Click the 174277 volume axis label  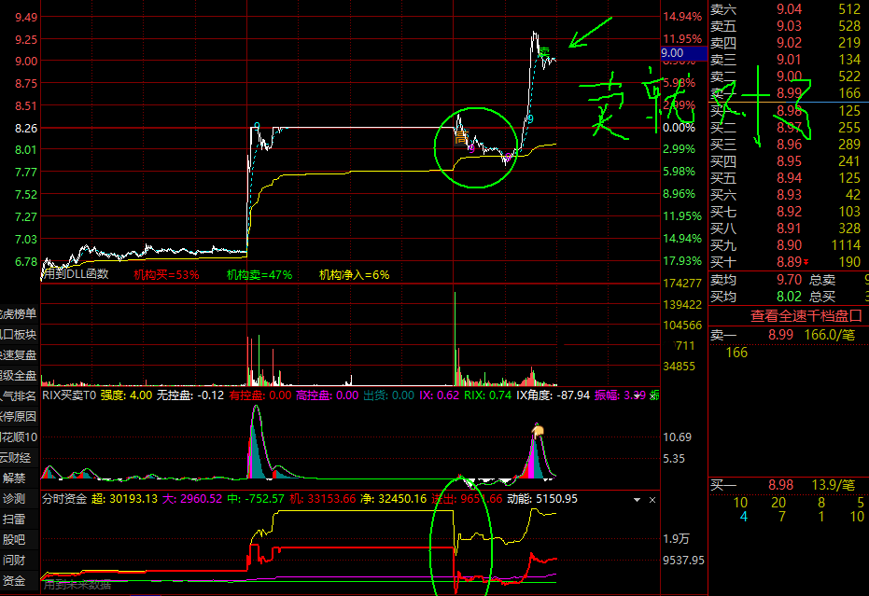pos(682,284)
